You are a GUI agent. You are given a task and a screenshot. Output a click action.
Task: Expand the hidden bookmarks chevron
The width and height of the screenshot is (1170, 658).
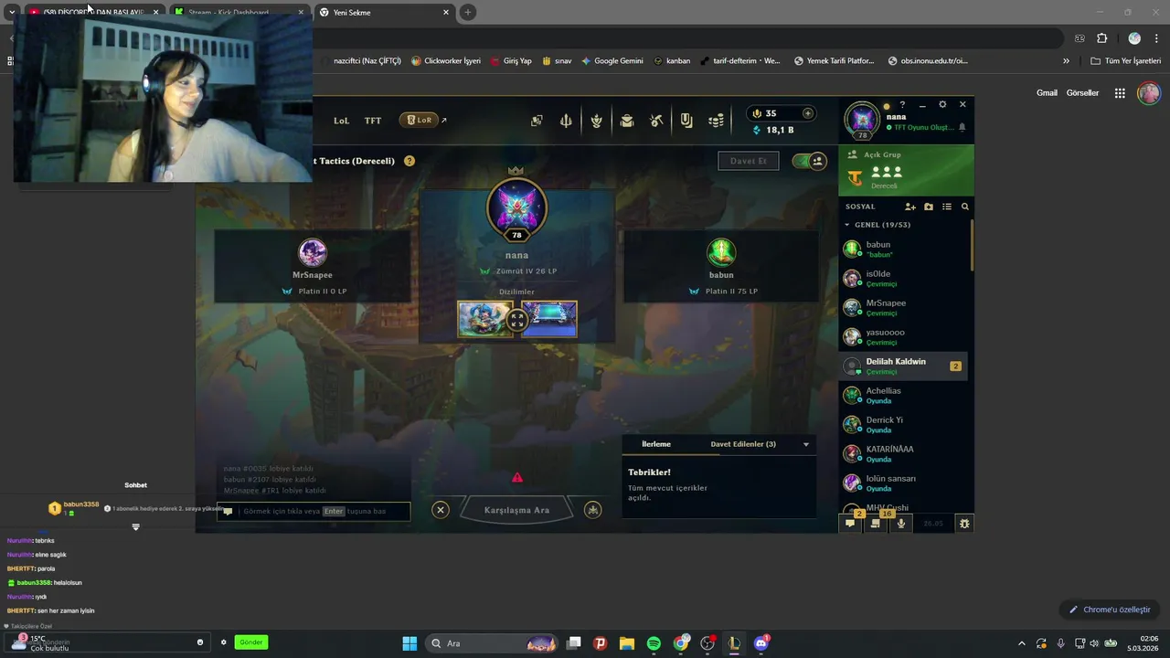[1066, 61]
